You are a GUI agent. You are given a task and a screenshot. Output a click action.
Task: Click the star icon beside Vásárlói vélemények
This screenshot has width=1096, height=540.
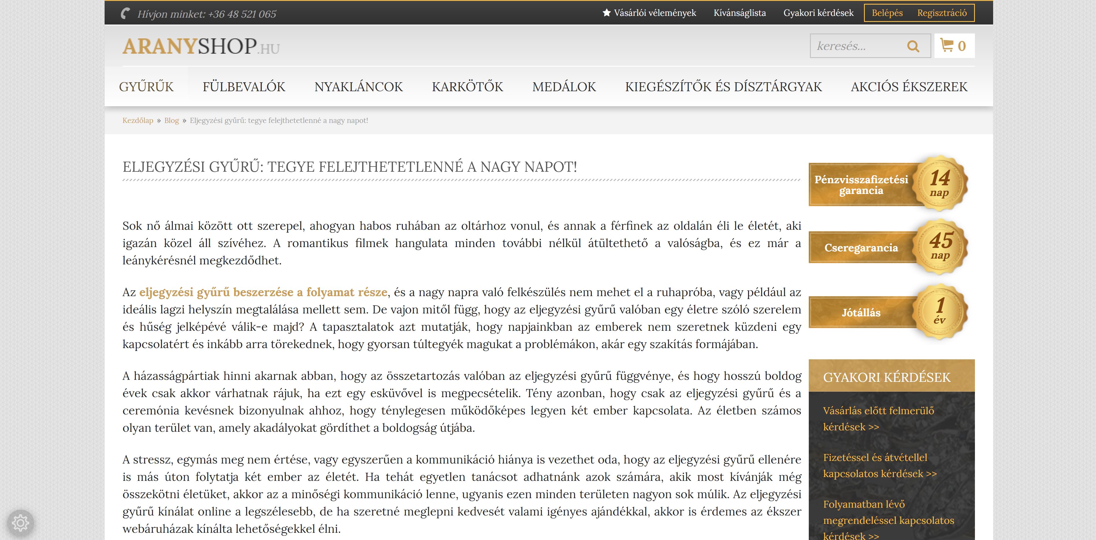pos(607,13)
